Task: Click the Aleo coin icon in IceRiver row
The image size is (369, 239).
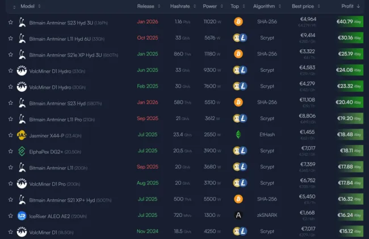Action: pos(238,215)
